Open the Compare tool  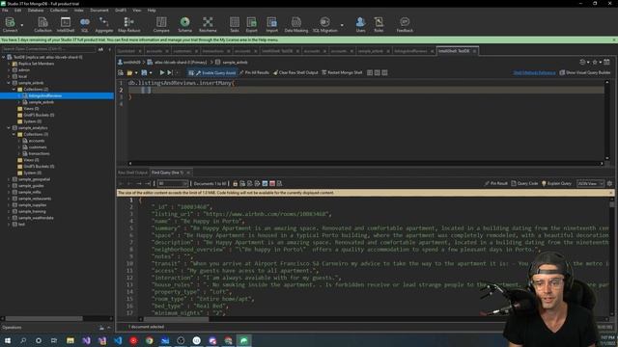161,24
